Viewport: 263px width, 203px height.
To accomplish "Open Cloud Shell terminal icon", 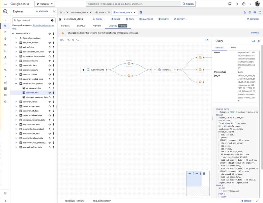I will 230,4.
